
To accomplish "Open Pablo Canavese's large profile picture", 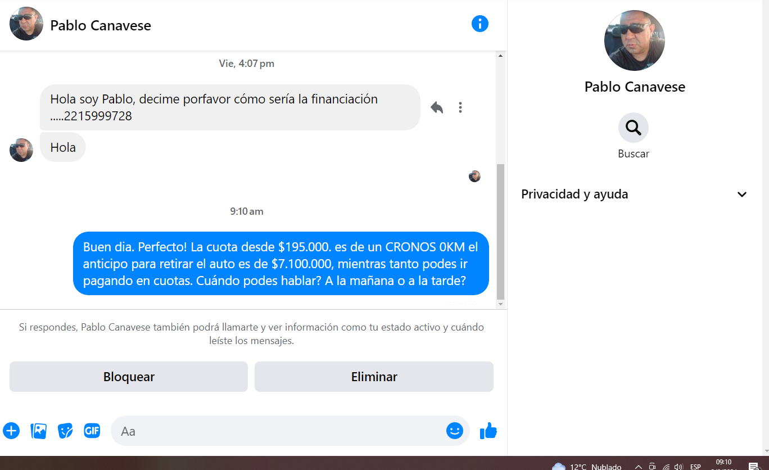I will (634, 40).
